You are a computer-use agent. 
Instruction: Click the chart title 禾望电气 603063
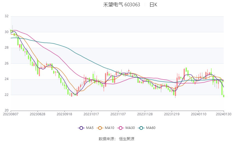click(121, 5)
